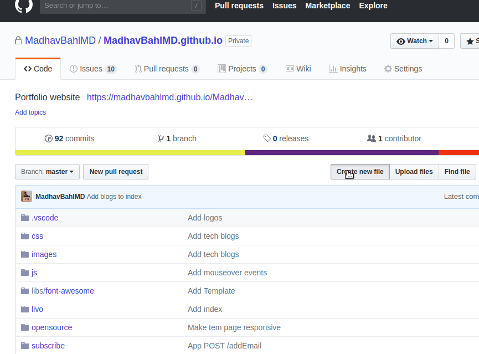Click the subscribe folder icon

coord(24,346)
